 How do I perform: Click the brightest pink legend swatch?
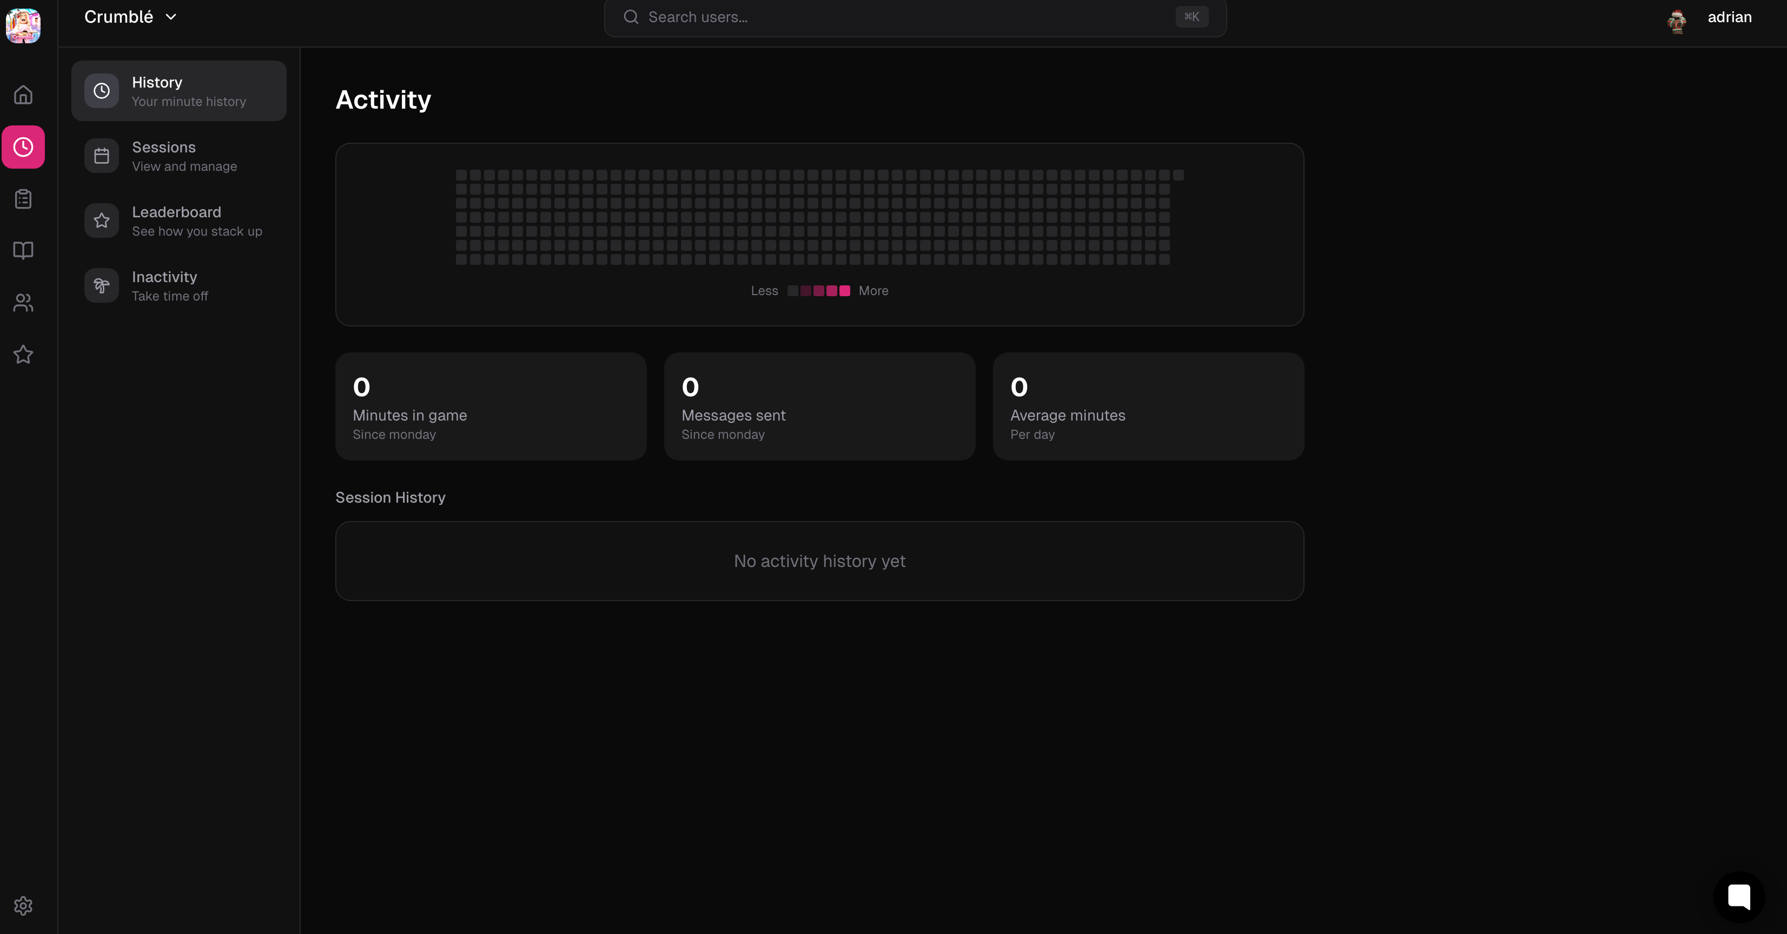(x=844, y=291)
